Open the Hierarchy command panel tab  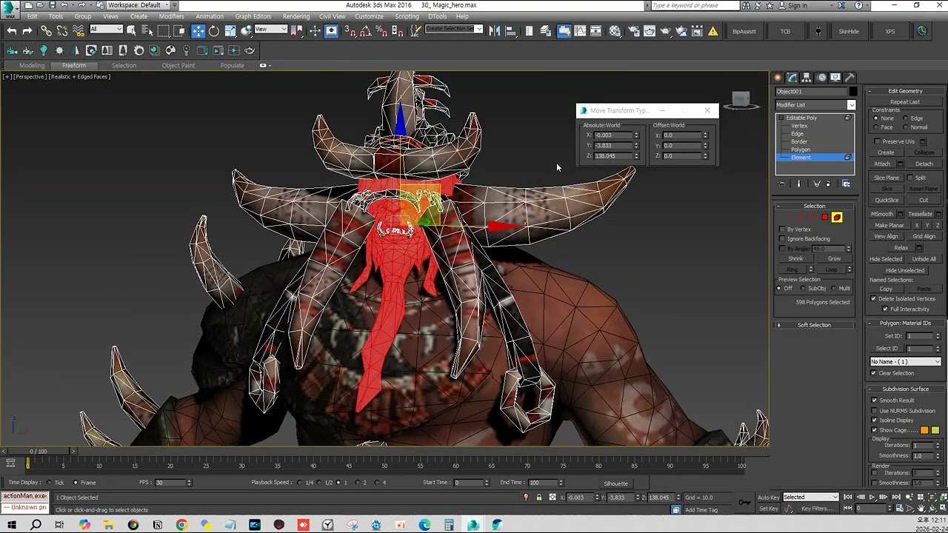tap(807, 78)
